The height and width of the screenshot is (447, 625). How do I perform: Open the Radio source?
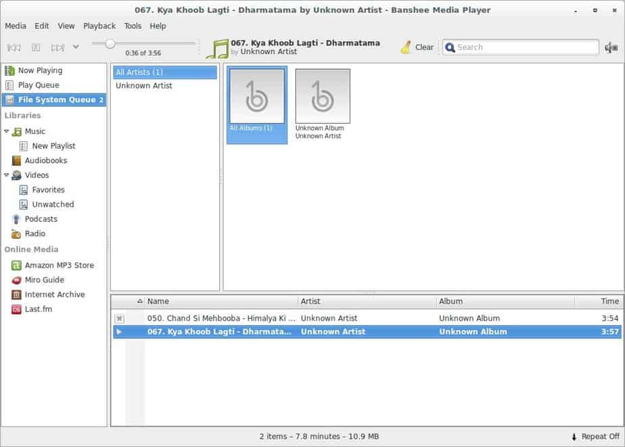(35, 233)
